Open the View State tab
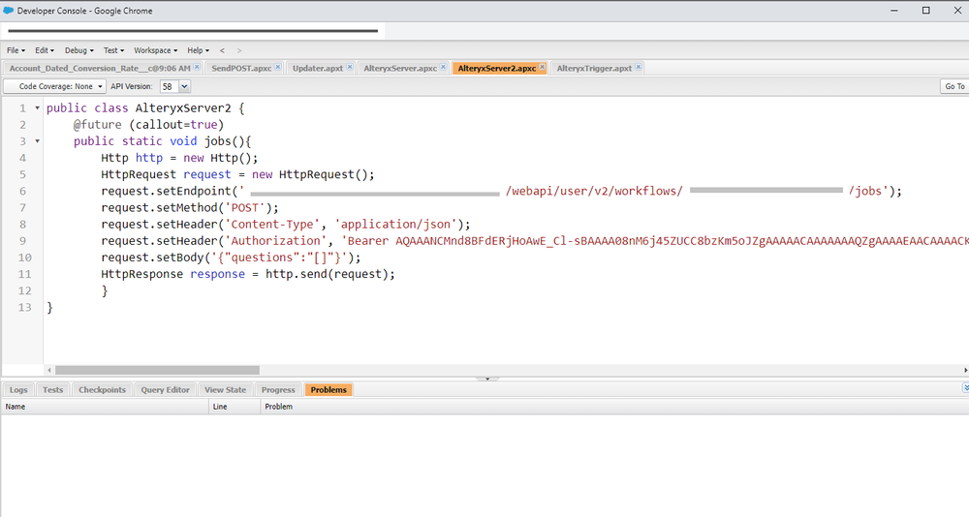Viewport: 969px width, 517px height. tap(225, 390)
